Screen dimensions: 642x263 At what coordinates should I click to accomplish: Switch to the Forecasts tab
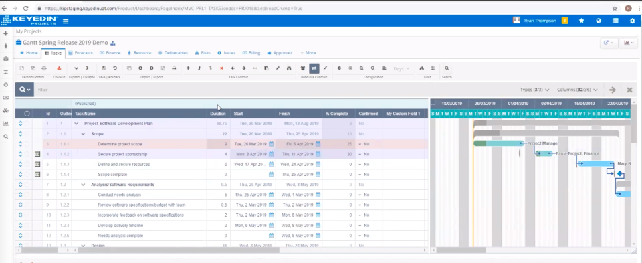tap(80, 53)
